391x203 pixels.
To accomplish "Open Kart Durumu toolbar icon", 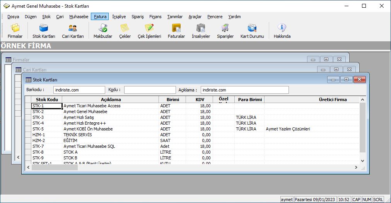I will [252, 31].
